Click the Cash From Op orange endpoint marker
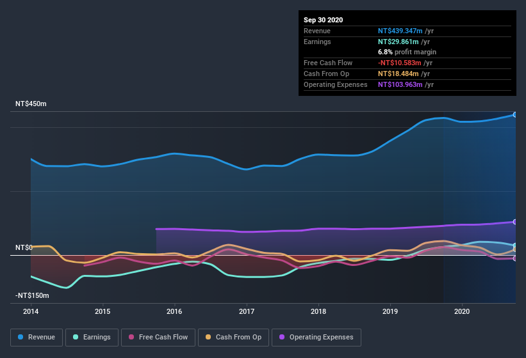Viewport: 526px width, 358px height. (515, 249)
